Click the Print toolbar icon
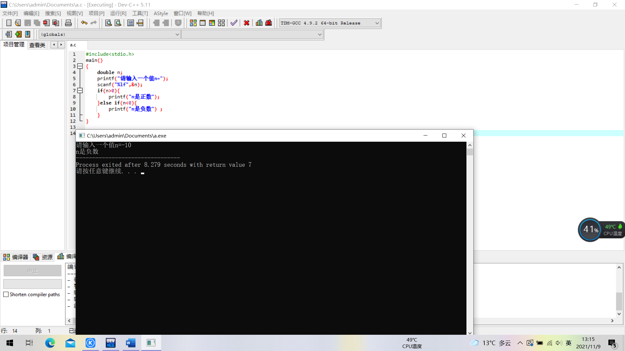 (x=68, y=23)
